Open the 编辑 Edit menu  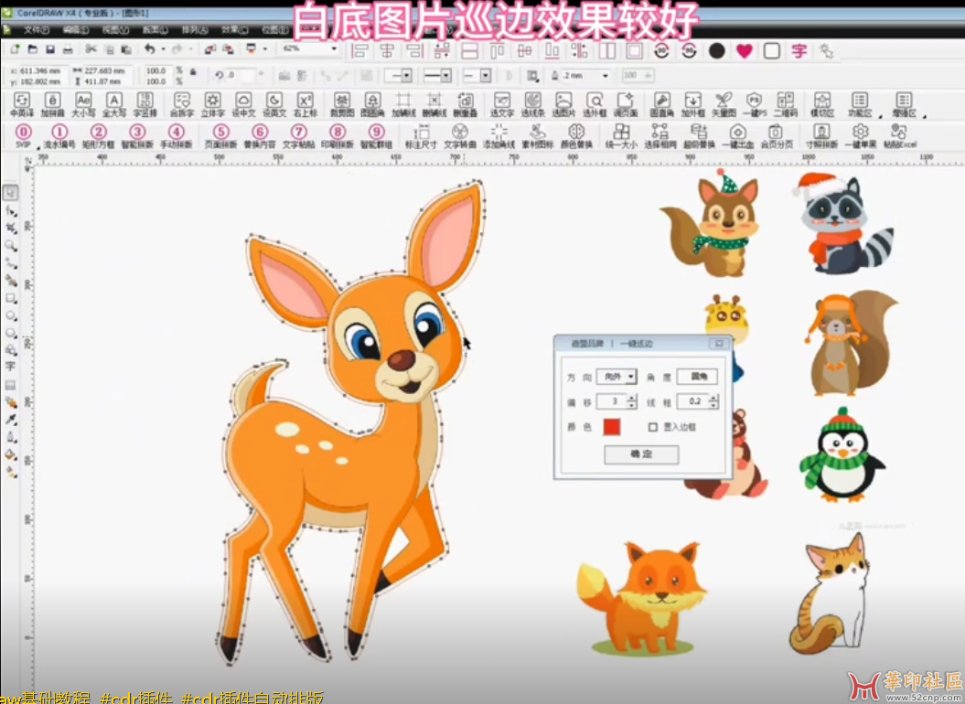coord(76,29)
